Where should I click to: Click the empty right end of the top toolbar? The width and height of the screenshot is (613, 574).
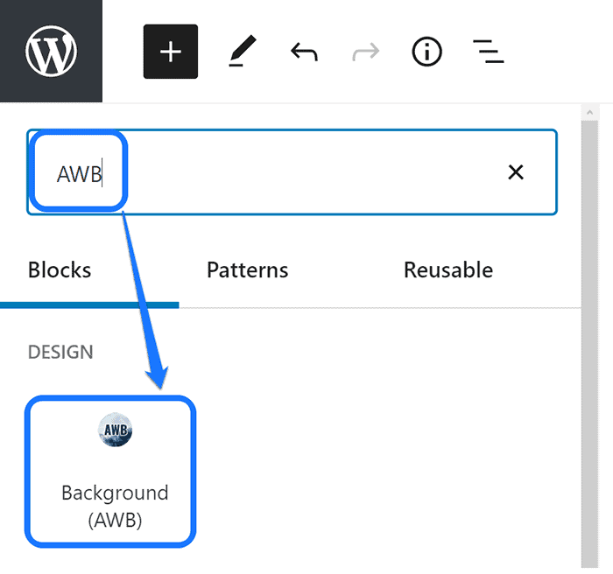[560, 52]
